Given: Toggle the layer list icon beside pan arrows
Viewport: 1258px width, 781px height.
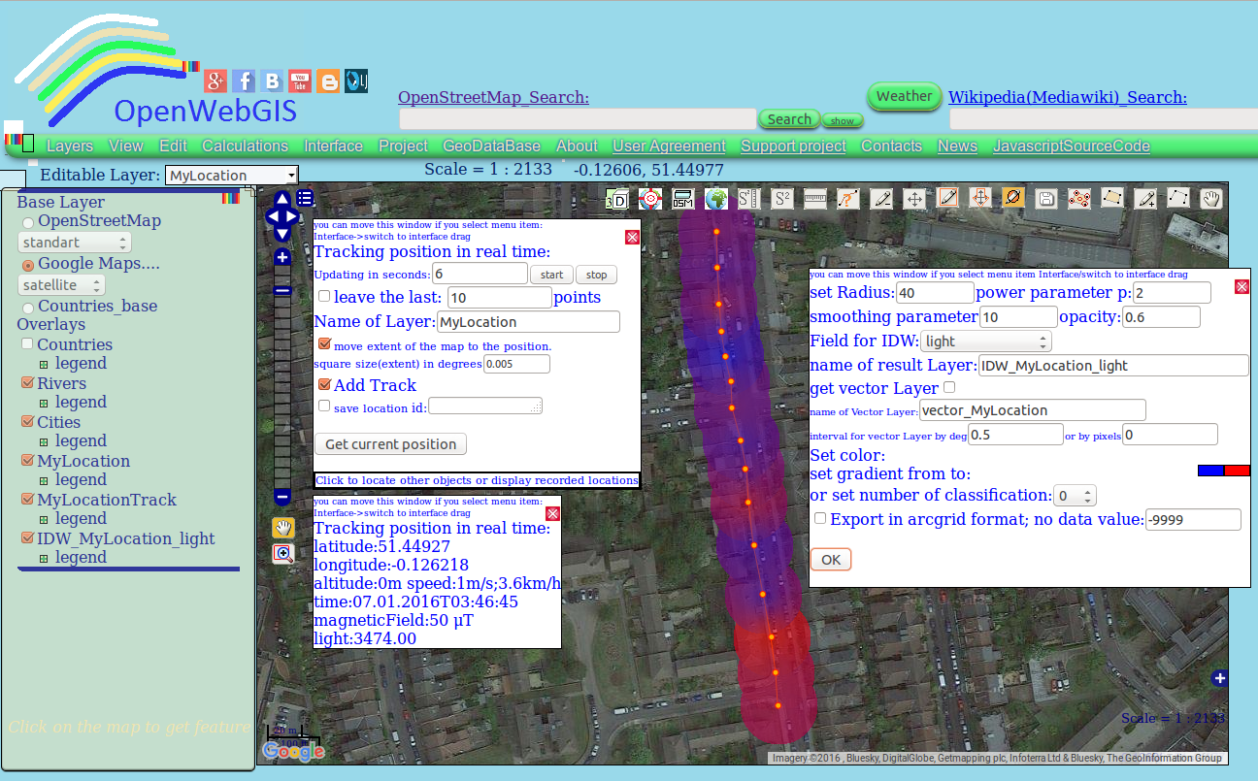Looking at the screenshot, I should coord(306,199).
